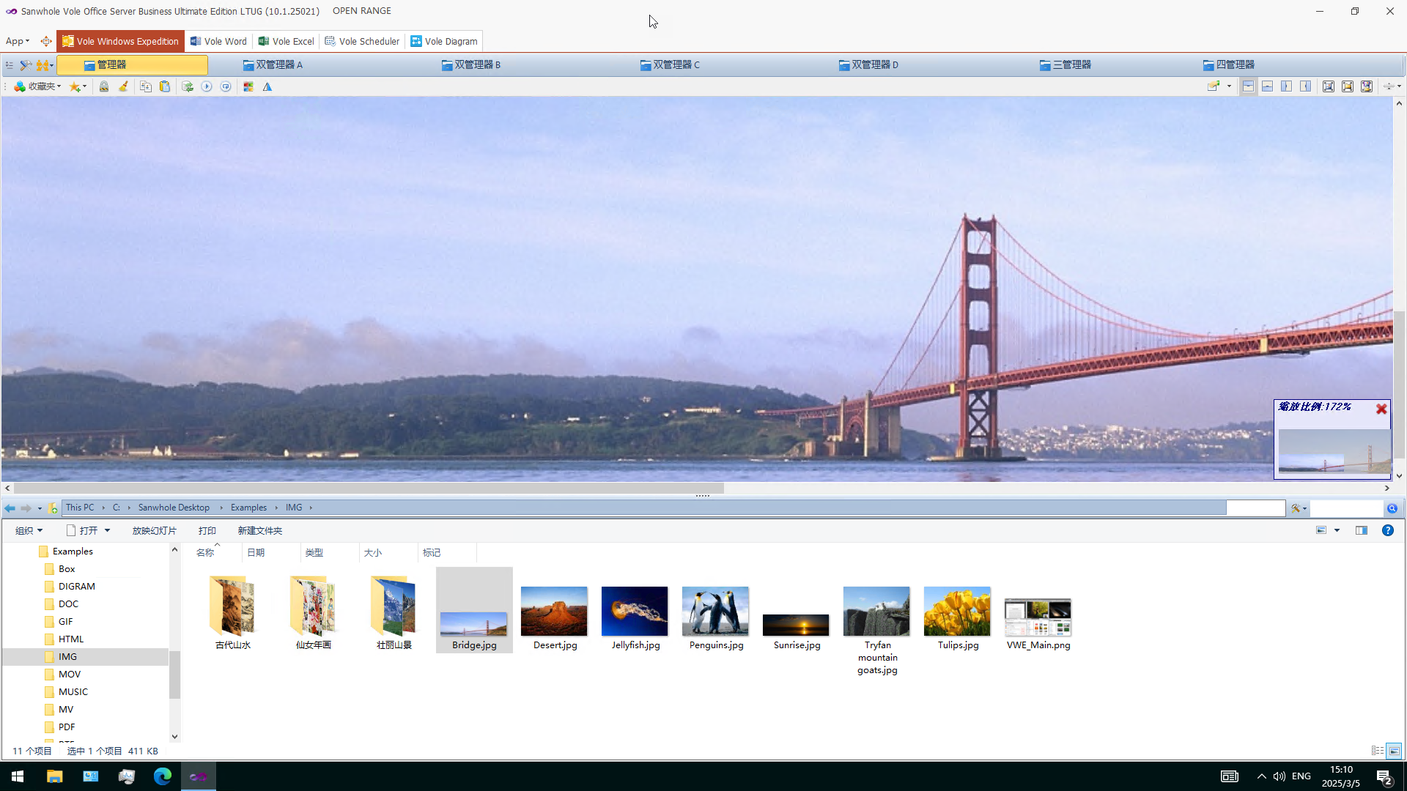Screen dimensions: 1407x791
Task: Click the folder tree vertical scrollbar thumb
Action: click(x=174, y=674)
